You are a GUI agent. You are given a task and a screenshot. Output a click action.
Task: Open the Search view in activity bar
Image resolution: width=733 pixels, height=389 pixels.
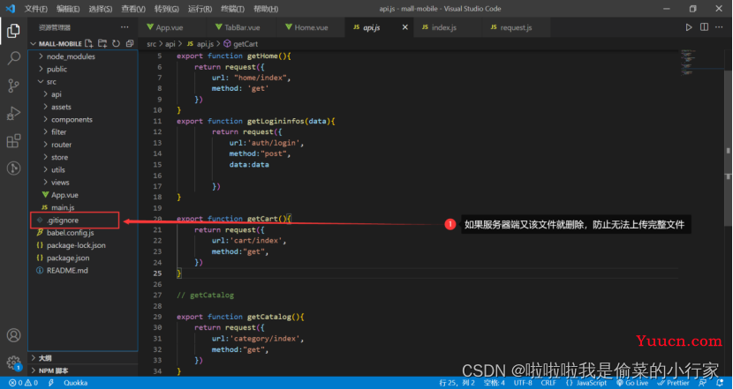coord(13,58)
